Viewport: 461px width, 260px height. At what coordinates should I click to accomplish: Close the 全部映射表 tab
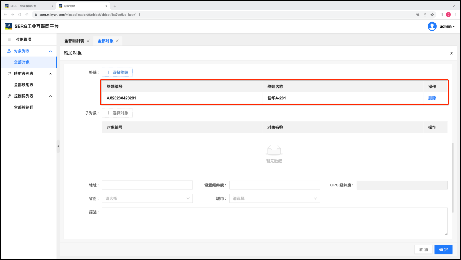click(88, 41)
